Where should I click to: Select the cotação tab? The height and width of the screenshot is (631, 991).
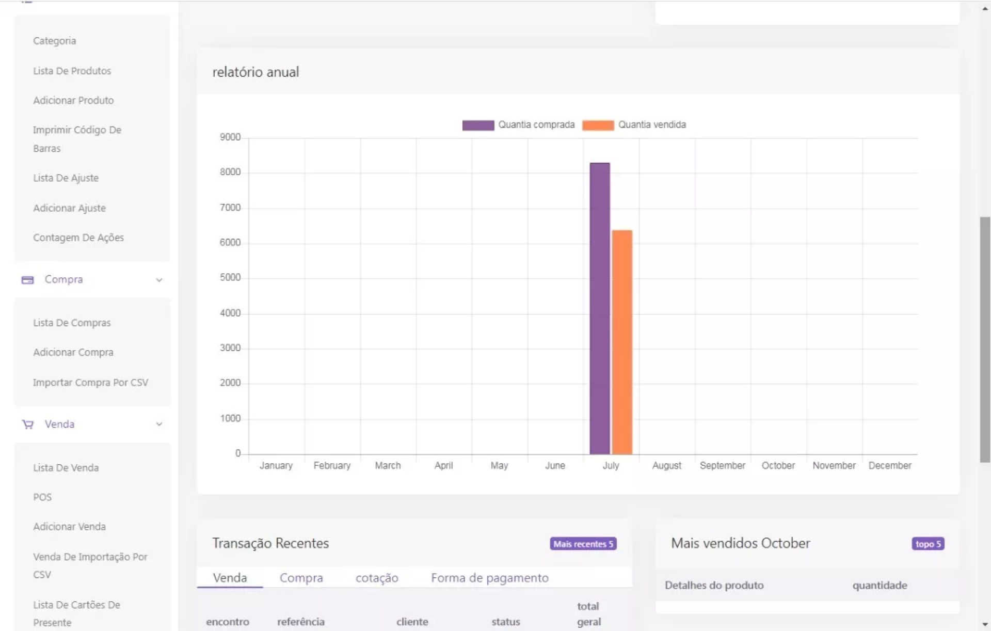coord(377,578)
